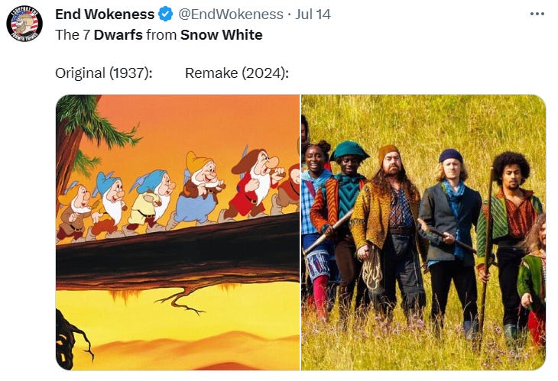Click the fallen log in cartoon
Image resolution: width=558 pixels, height=381 pixels.
click(178, 254)
